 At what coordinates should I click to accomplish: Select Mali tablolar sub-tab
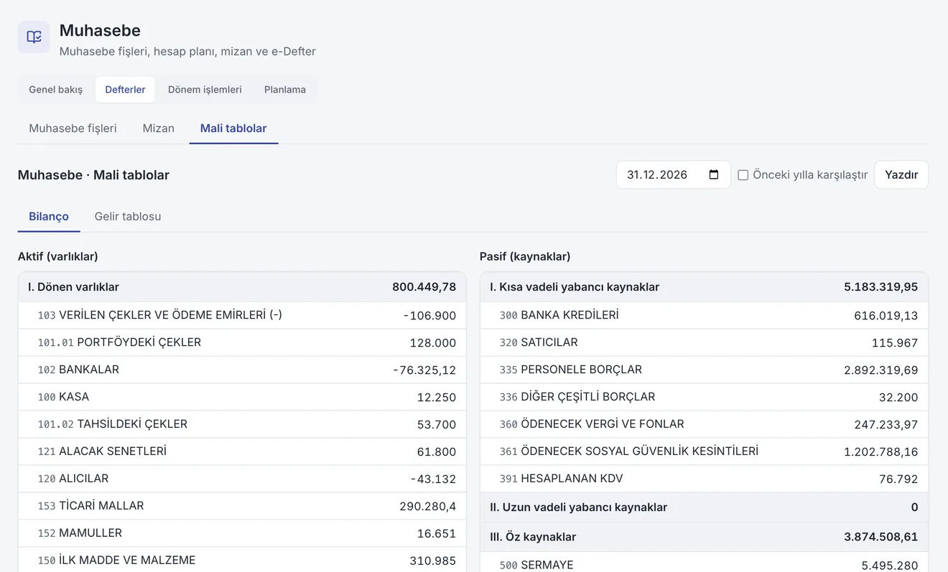click(233, 128)
